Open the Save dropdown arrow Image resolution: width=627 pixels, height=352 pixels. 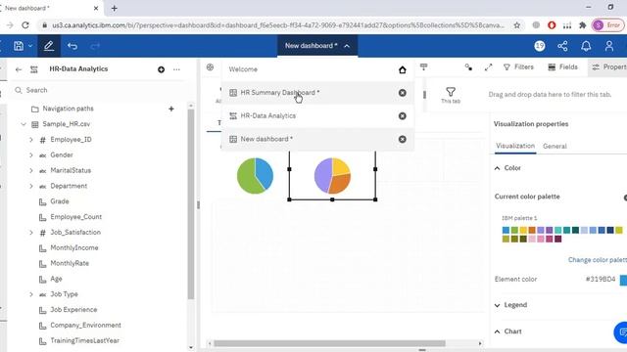30,46
